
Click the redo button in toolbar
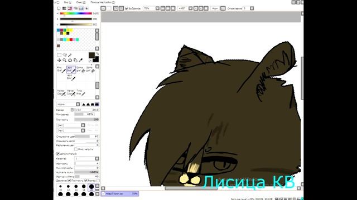click(109, 8)
